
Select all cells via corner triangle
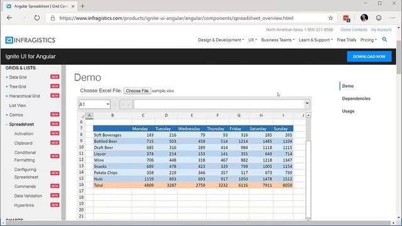[82, 116]
